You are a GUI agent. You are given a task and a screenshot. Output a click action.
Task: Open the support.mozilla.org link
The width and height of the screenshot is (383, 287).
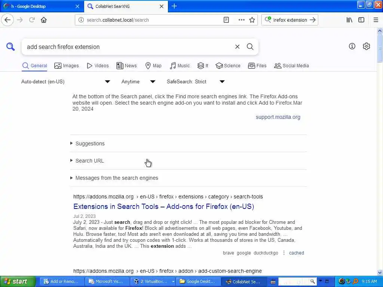278,117
